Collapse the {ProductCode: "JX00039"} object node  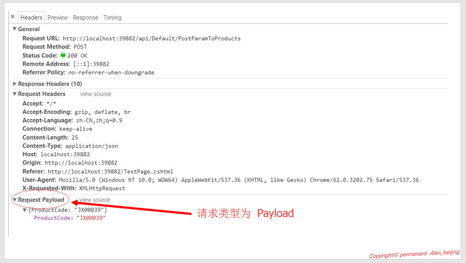(25, 210)
